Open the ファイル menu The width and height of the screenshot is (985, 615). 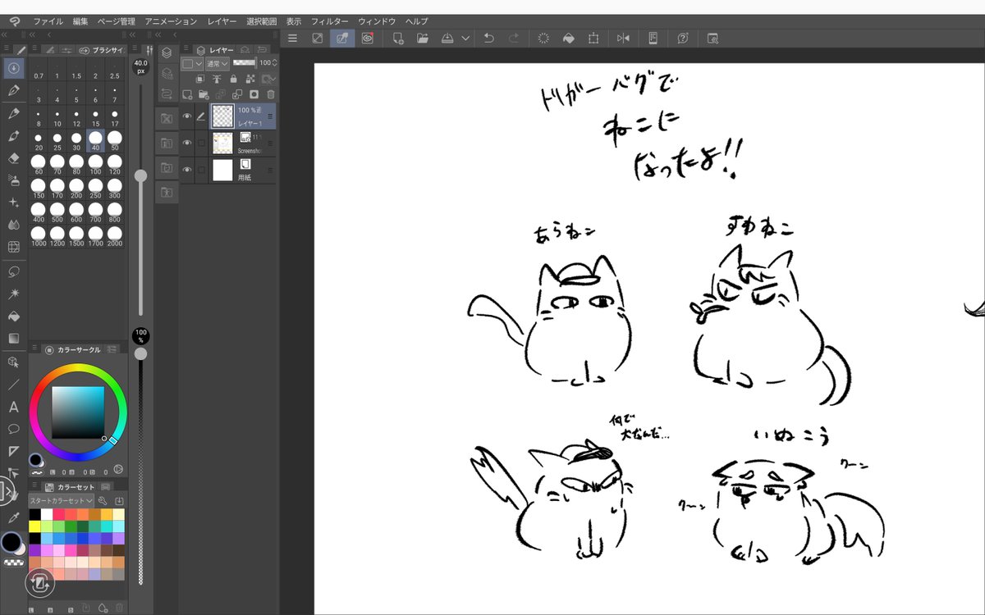coord(48,20)
